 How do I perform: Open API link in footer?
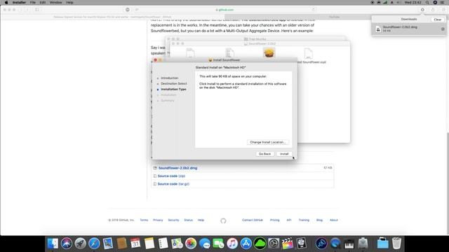coord(289,220)
